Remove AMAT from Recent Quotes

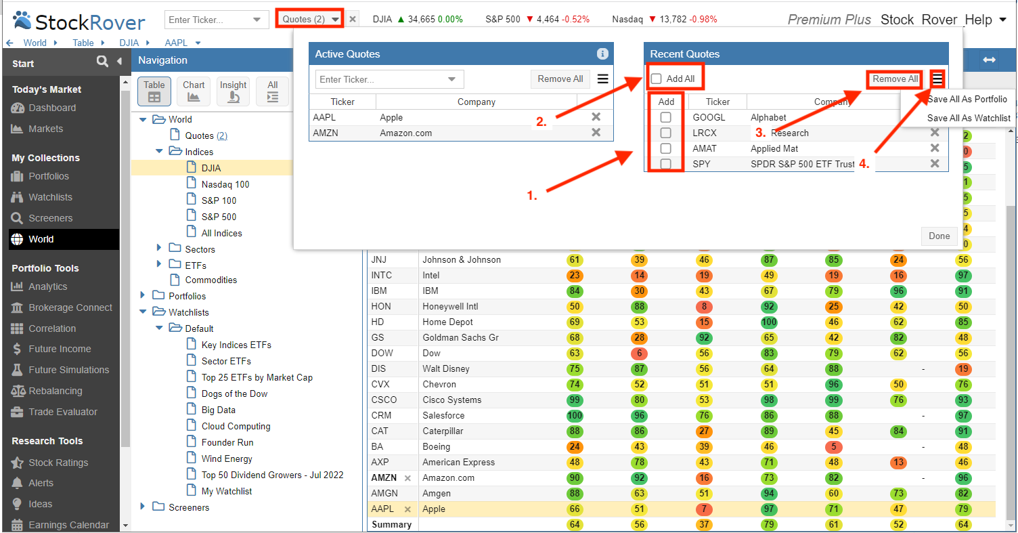pos(935,148)
